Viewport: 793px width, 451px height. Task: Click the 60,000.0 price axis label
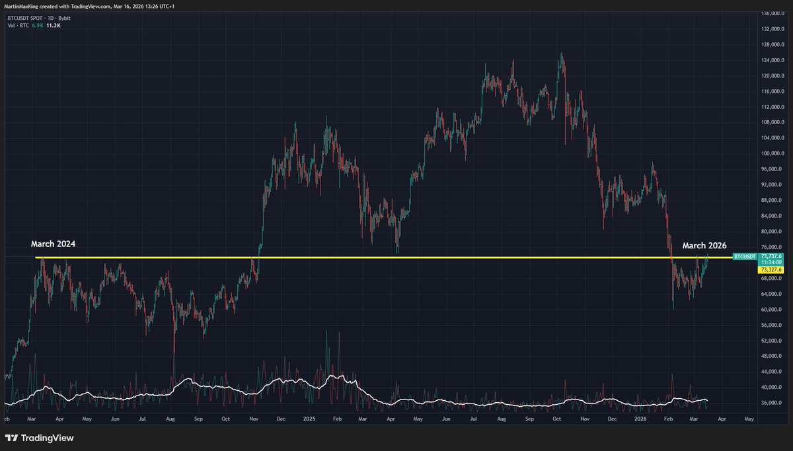773,310
